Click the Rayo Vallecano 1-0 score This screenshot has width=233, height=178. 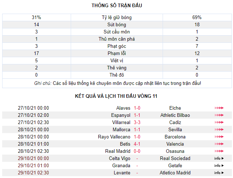pyautogui.click(x=137, y=137)
